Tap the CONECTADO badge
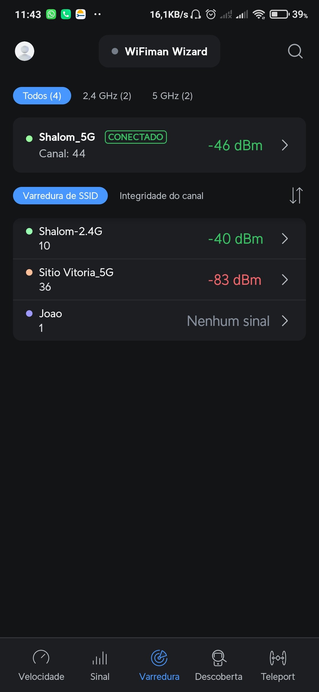 [x=136, y=137]
